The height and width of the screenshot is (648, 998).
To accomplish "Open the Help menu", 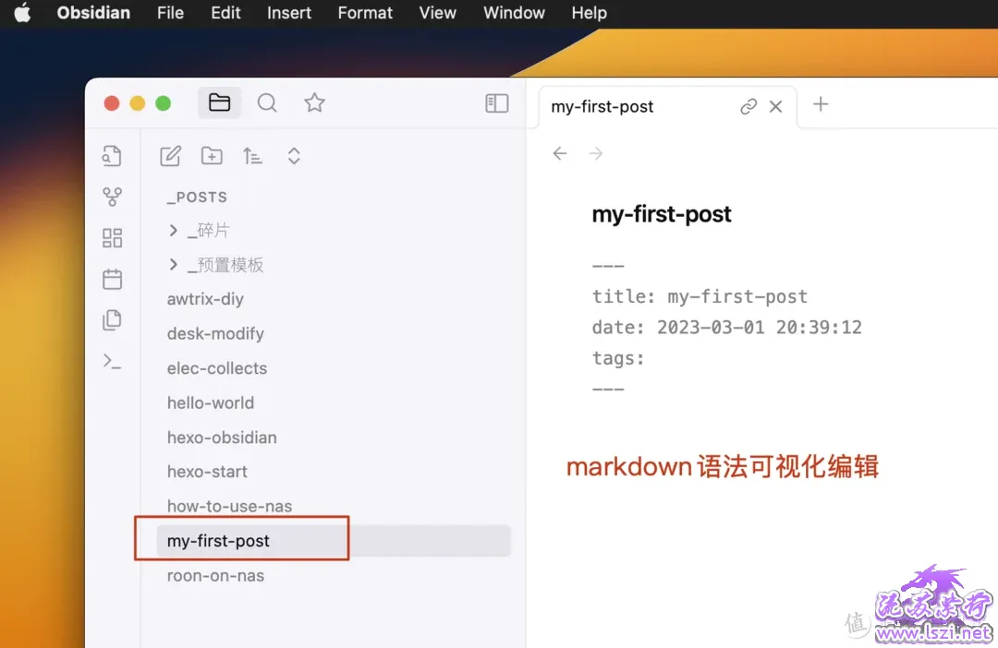I will tap(590, 13).
